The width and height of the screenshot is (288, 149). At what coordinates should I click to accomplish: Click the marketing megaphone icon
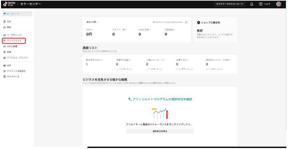tap(5, 35)
